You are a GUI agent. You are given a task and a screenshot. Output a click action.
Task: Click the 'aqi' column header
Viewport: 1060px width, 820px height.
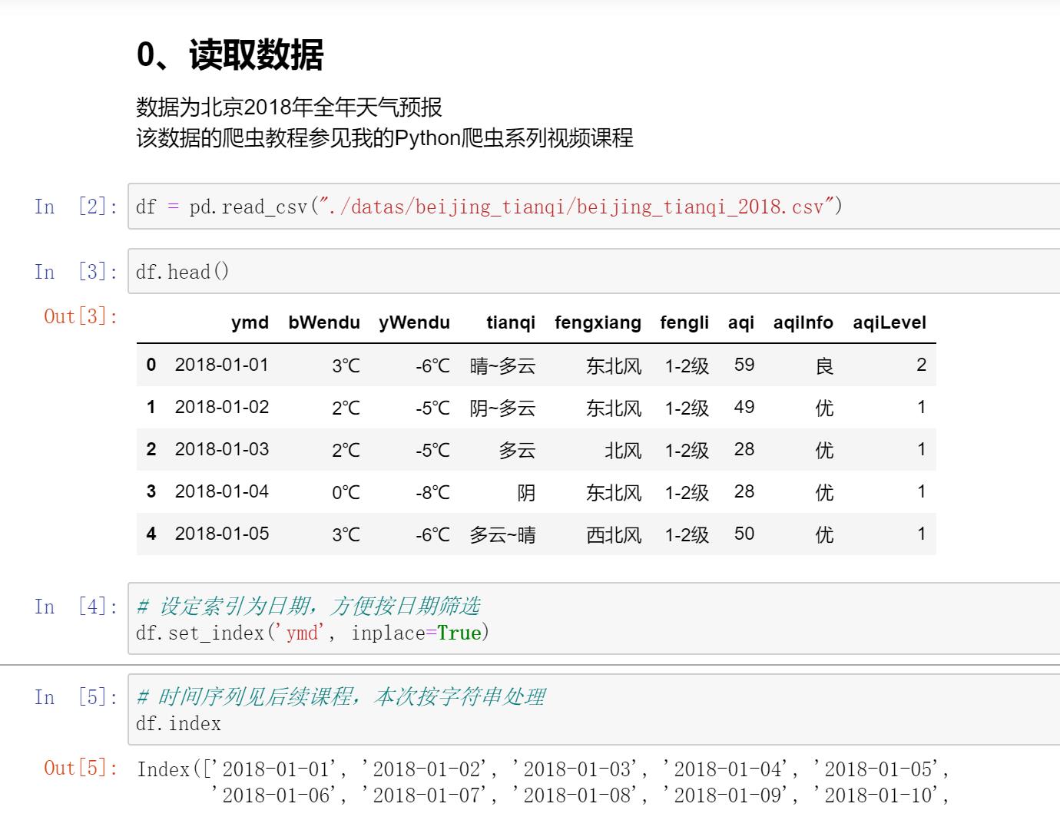(741, 322)
